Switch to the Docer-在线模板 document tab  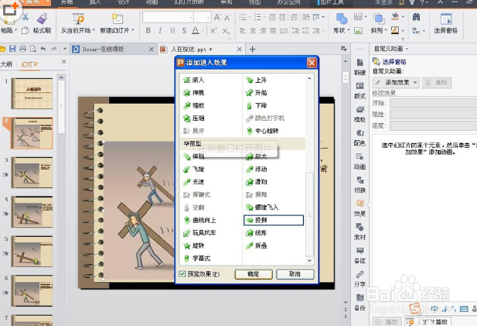pos(113,49)
